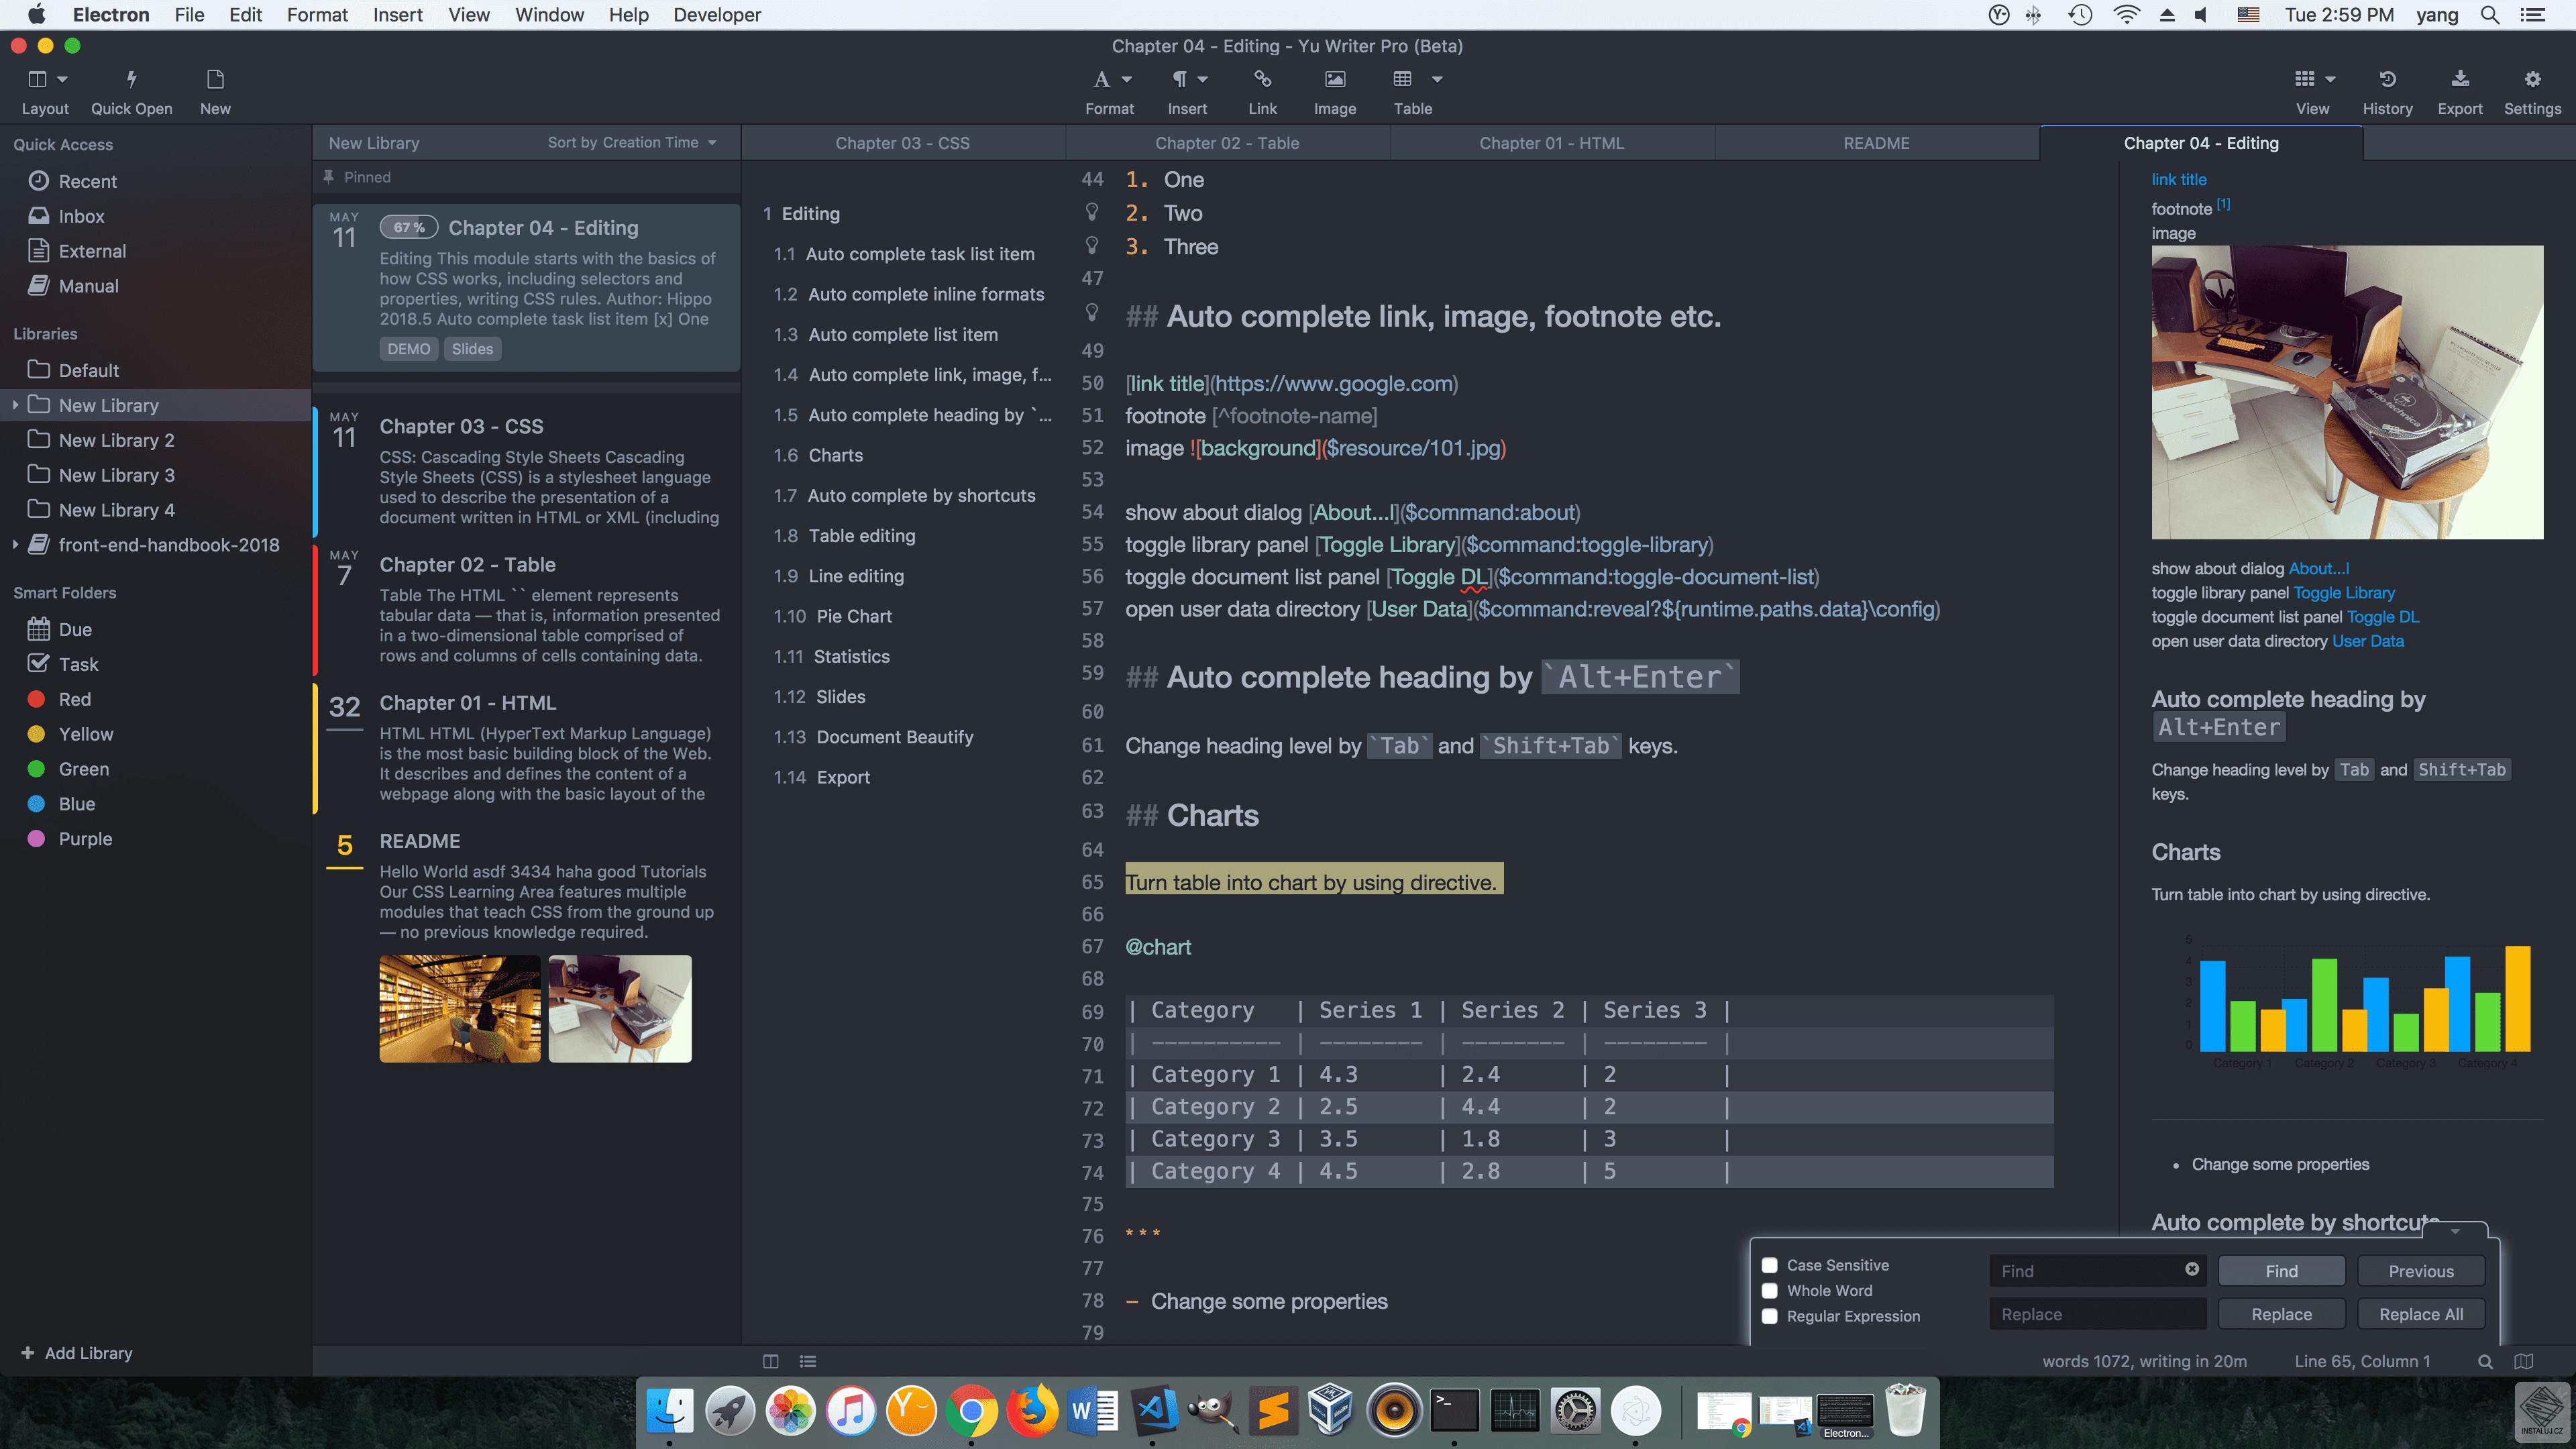Switch to the Chapter 01 - HTML tab

click(1551, 142)
